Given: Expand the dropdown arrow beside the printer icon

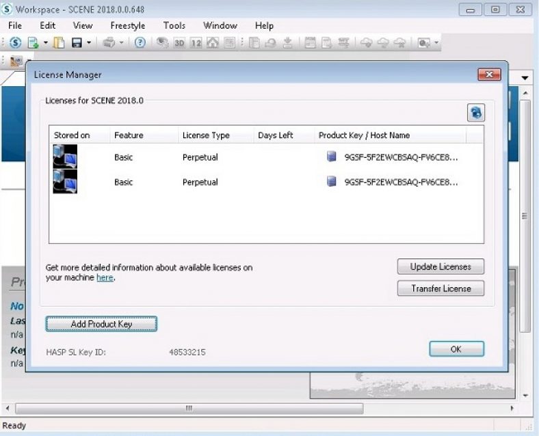Looking at the screenshot, I should tap(122, 42).
